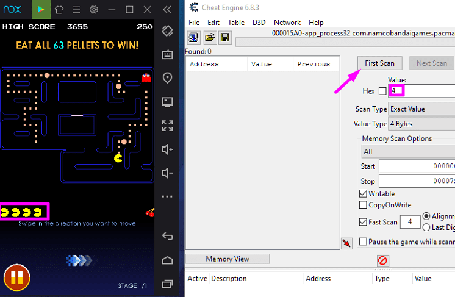Image resolution: width=455 pixels, height=297 pixels.
Task: Click the scan Value input field
Action: tap(421, 91)
